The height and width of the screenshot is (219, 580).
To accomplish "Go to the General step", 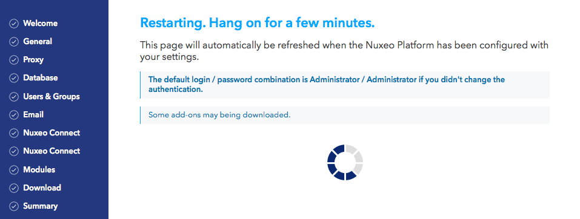I will [38, 41].
